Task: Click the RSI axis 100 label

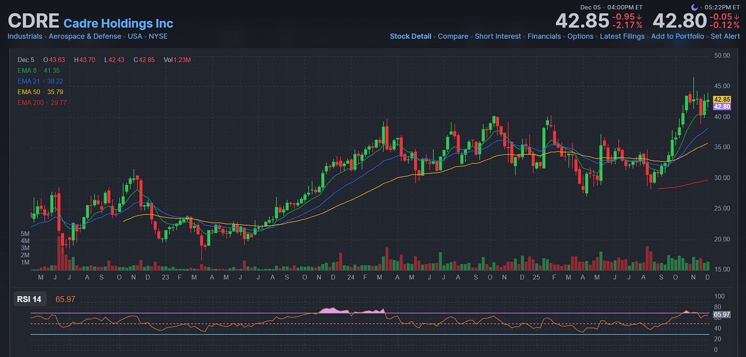Action: pyautogui.click(x=719, y=296)
